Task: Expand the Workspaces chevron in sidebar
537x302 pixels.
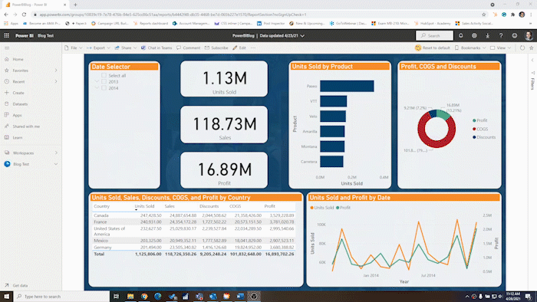Action: [x=56, y=153]
